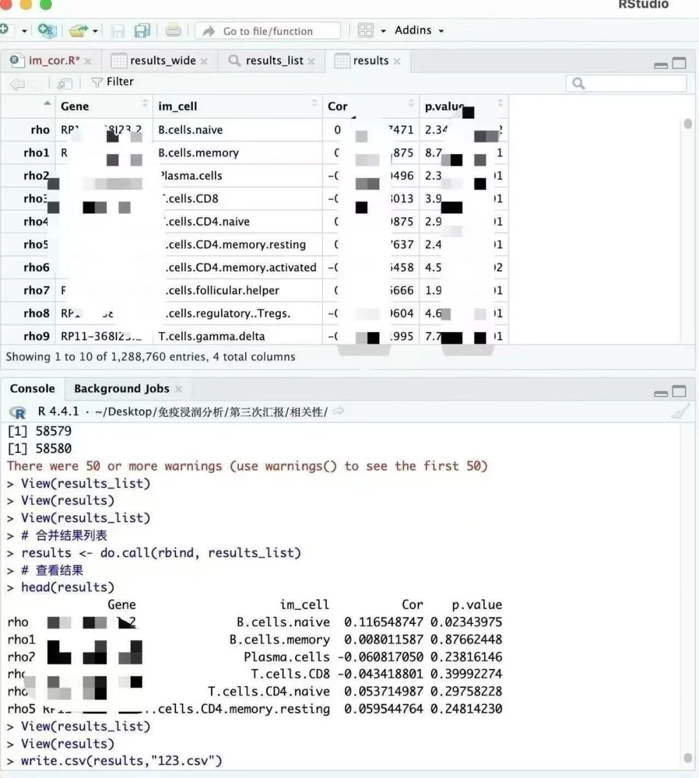Click the data viewer search box
Image resolution: width=699 pixels, height=778 pixels.
pos(626,83)
